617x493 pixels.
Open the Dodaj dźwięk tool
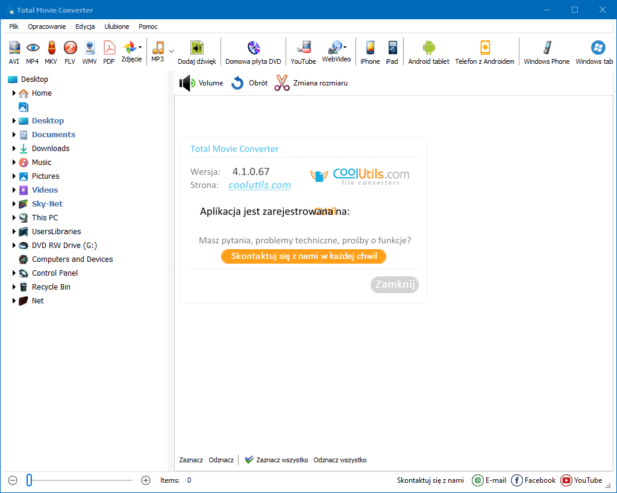coord(197,53)
